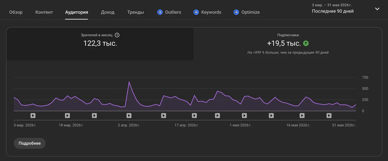Click the 750 axis label
The image size is (388, 161).
(365, 78)
